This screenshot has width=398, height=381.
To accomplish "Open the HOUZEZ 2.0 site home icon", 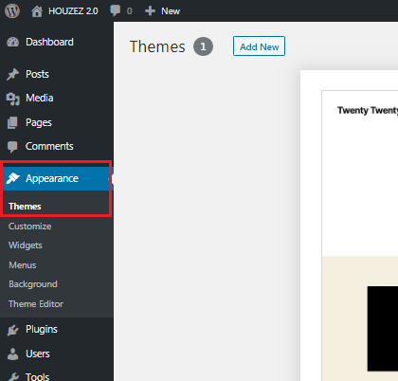I will (x=37, y=11).
